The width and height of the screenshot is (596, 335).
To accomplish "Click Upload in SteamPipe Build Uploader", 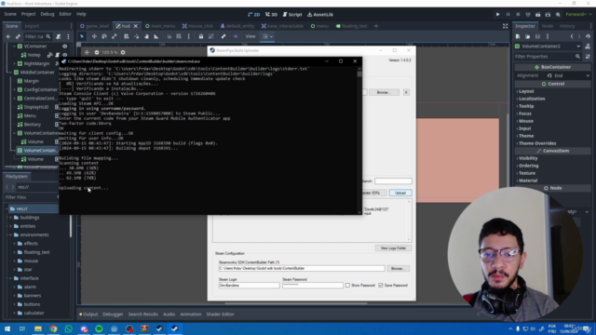I will pos(400,193).
